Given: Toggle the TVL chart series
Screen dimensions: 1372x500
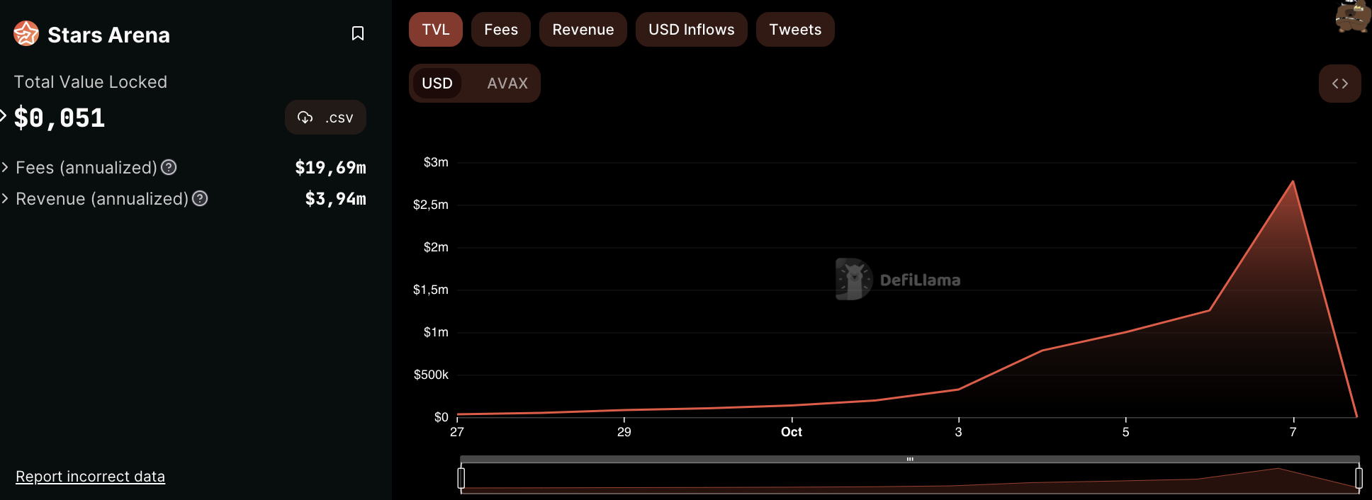Looking at the screenshot, I should click(436, 30).
